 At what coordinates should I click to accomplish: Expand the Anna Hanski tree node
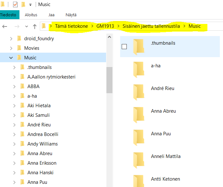14,173
